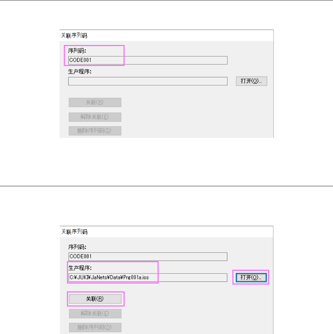The height and width of the screenshot is (334, 333).
Task: Click the CODE001 text in the upper dialog
Action: (x=81, y=60)
